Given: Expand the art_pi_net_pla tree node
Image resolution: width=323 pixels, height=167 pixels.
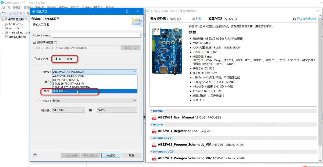Looking at the screenshot, I should point(2,32).
